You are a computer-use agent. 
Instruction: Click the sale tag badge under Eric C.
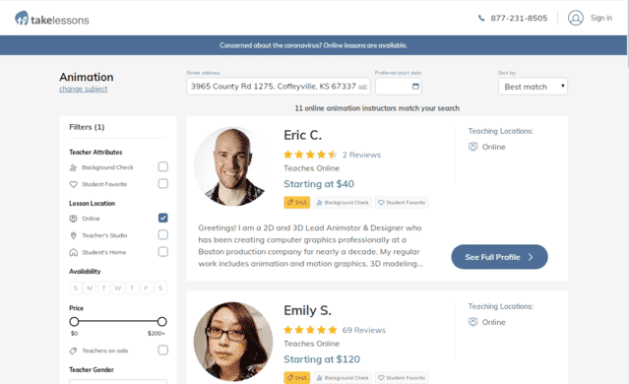pyautogui.click(x=297, y=202)
